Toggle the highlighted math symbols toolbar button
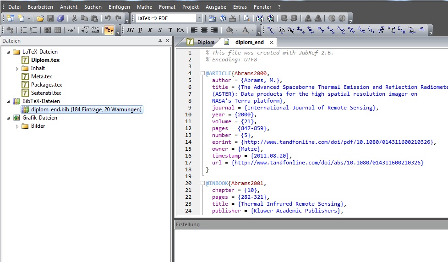This screenshot has width=448, height=262. point(109,30)
